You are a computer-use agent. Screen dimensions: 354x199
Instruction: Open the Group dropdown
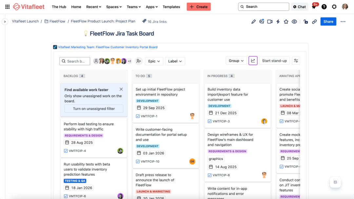(x=236, y=61)
